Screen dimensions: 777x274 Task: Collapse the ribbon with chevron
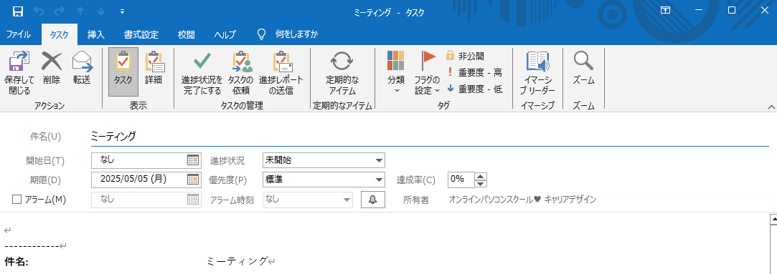771,107
